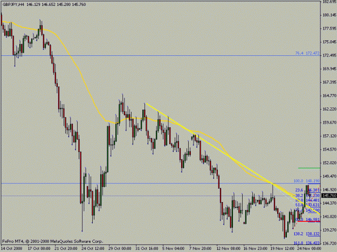Click the 5 Nov 04:00 time label
The height and width of the screenshot is (252, 337).
174,248
